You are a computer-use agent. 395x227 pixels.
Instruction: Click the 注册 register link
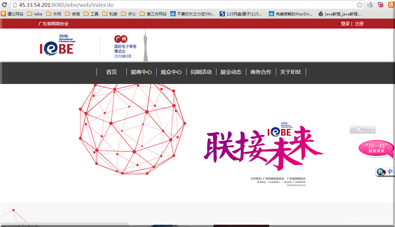point(359,24)
